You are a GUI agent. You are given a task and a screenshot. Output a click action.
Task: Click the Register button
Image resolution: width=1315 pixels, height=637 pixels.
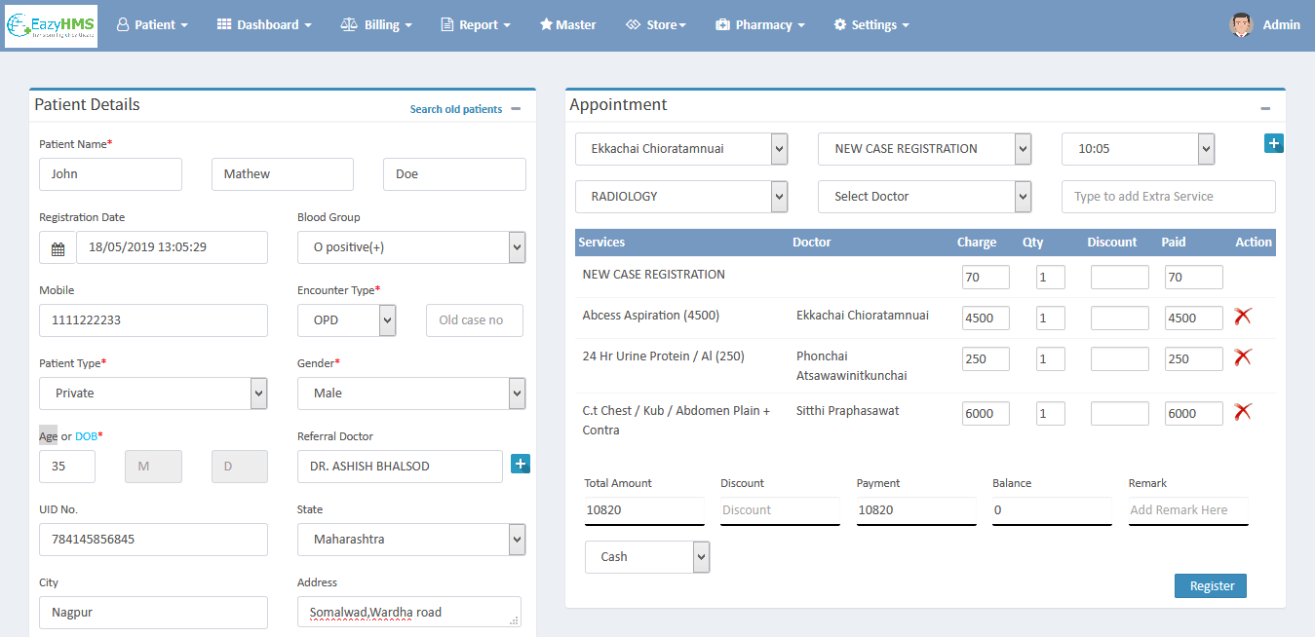click(x=1211, y=585)
